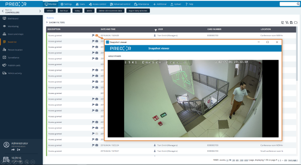Click the flag icon in the 10:32:24 event row
Image resolution: width=301 pixels, height=165 pixels.
coord(93,145)
